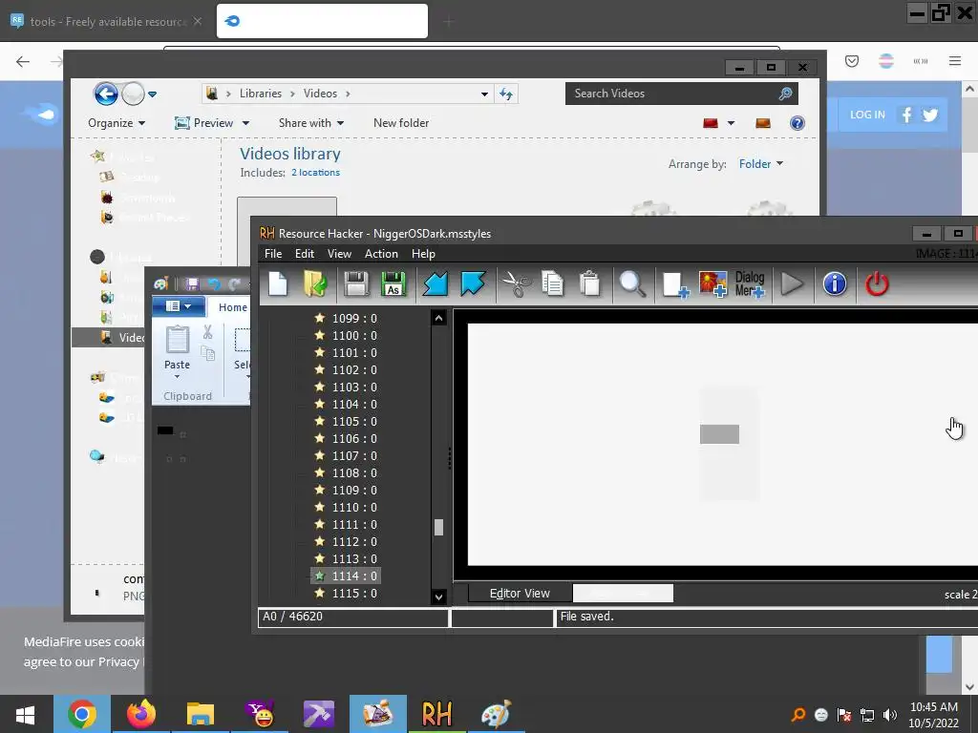This screenshot has height=733, width=978.
Task: Click the speaker volume tray icon
Action: (x=890, y=715)
